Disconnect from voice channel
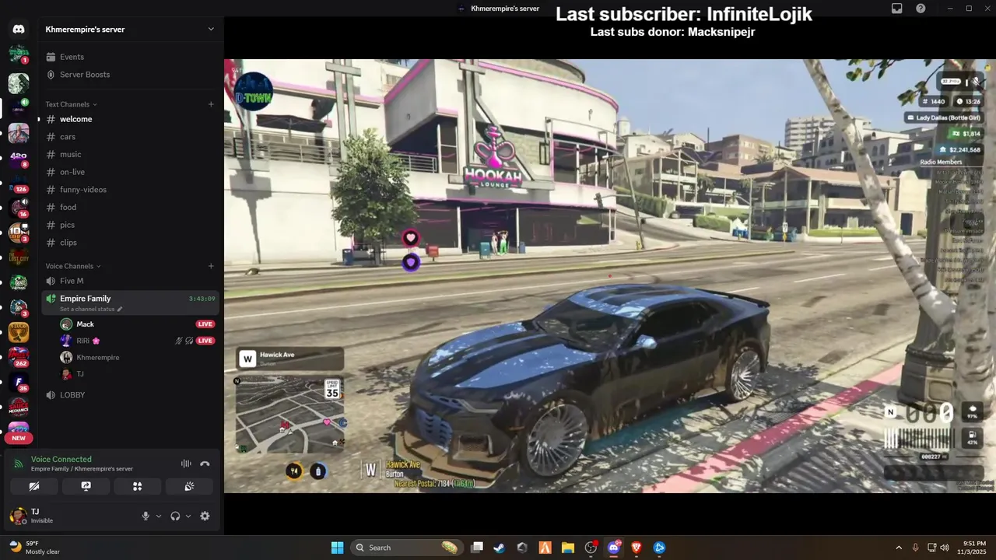Viewport: 996px width, 560px height. (205, 464)
